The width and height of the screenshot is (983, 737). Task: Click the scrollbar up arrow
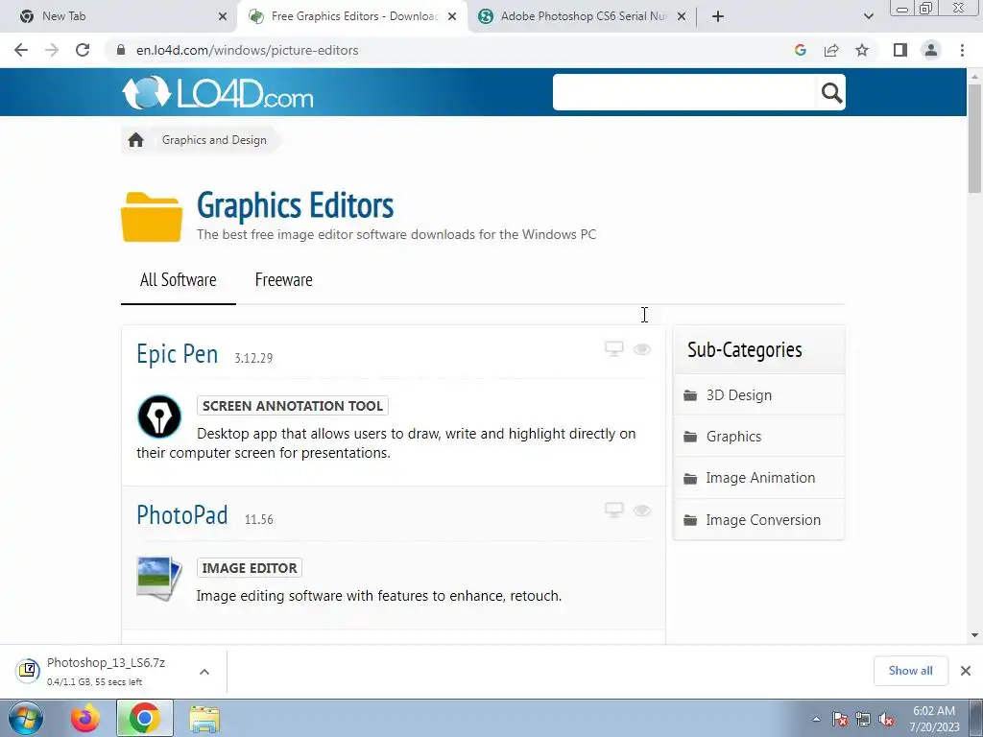(974, 77)
